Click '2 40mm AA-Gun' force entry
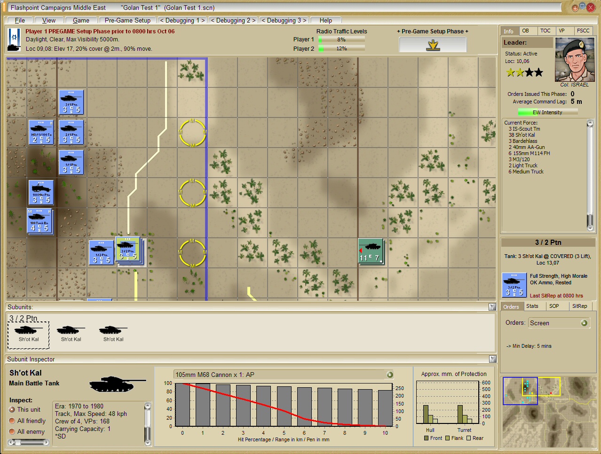 tap(527, 147)
